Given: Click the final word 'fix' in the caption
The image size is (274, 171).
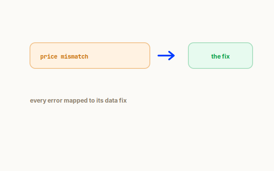Looking at the screenshot, I should click(123, 100).
